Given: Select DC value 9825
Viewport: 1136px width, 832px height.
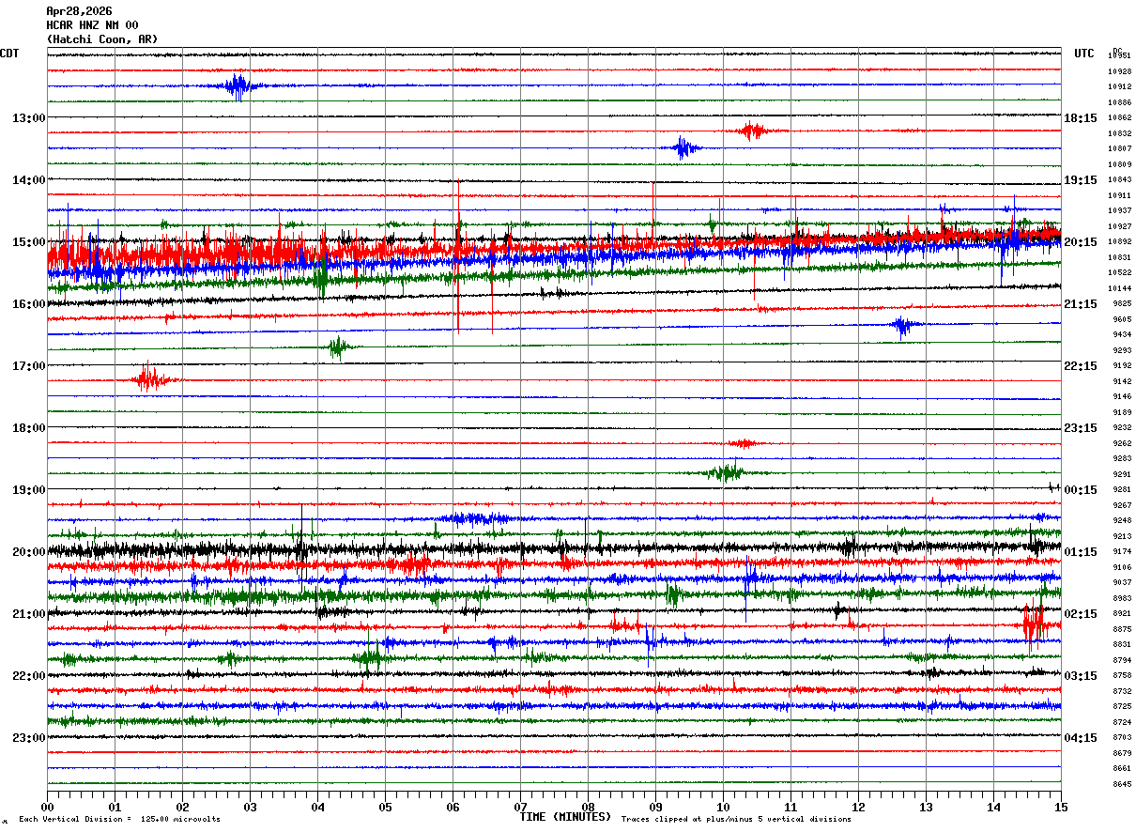Looking at the screenshot, I should point(1122,304).
